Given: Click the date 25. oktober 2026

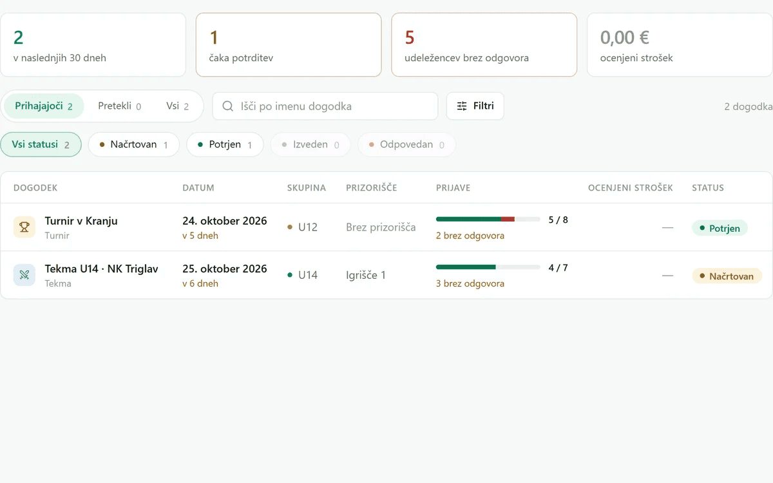Looking at the screenshot, I should 225,269.
